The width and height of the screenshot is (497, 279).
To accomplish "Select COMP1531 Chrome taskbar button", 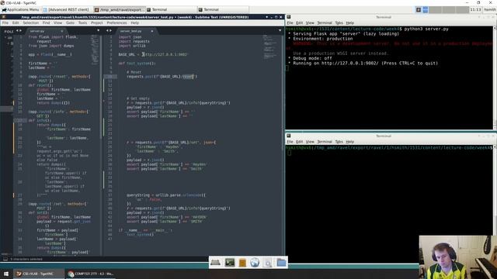I will 91,274.
